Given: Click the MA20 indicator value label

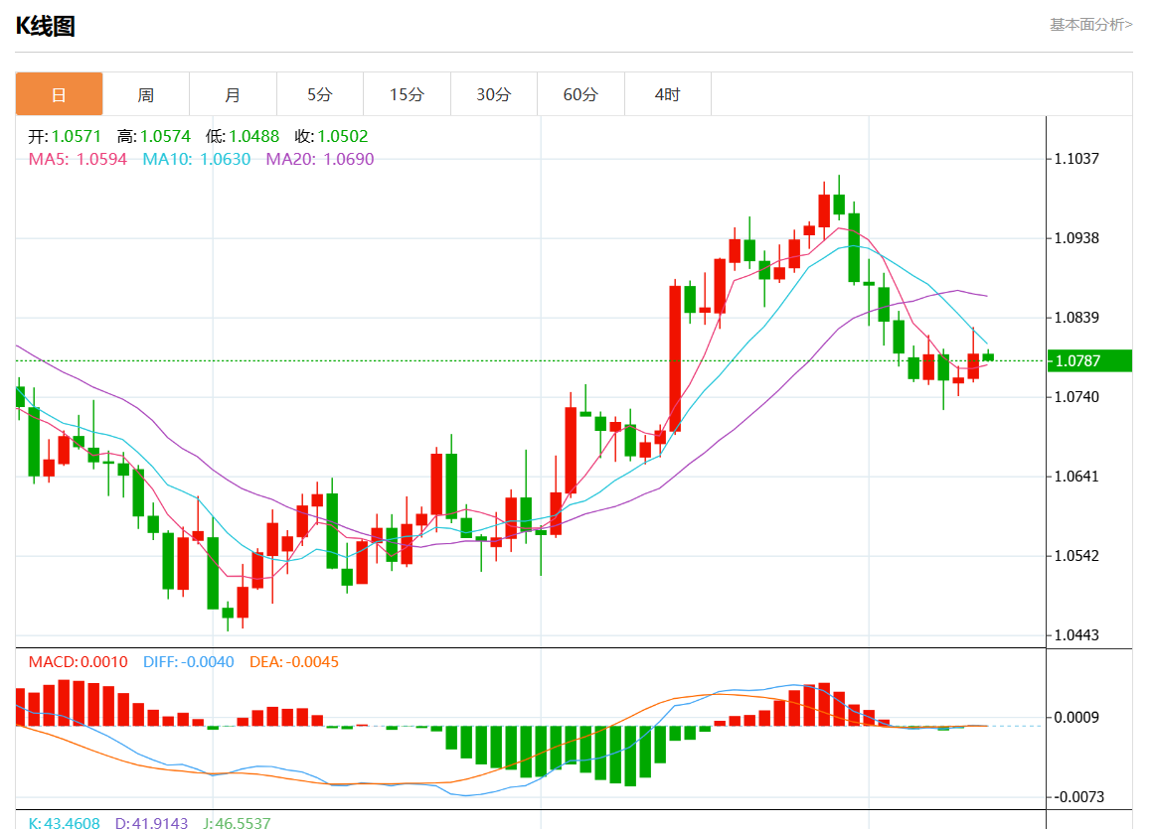Looking at the screenshot, I should (x=319, y=159).
